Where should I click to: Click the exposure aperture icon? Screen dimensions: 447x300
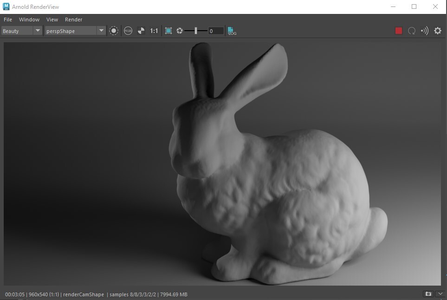coord(180,31)
